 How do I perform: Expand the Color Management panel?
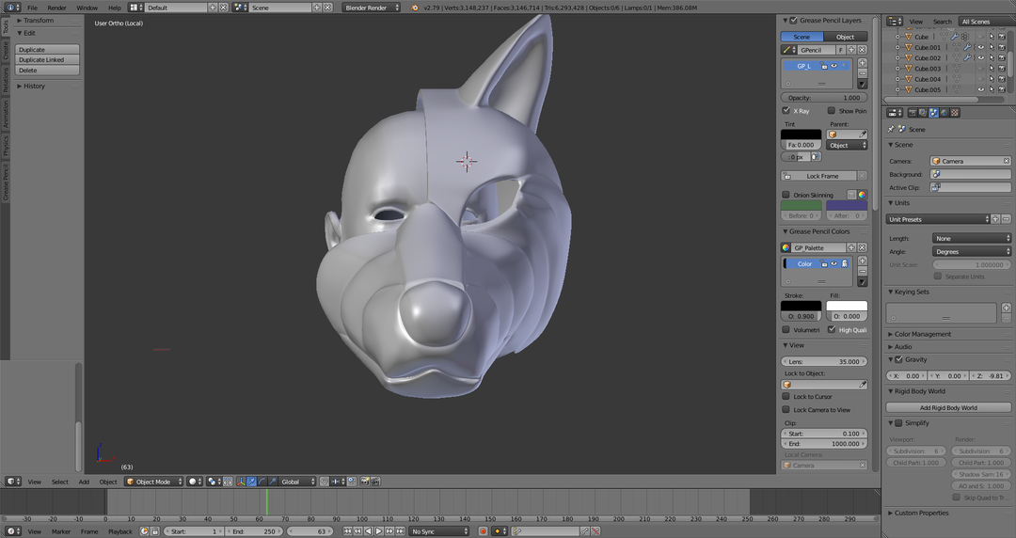[x=922, y=334]
